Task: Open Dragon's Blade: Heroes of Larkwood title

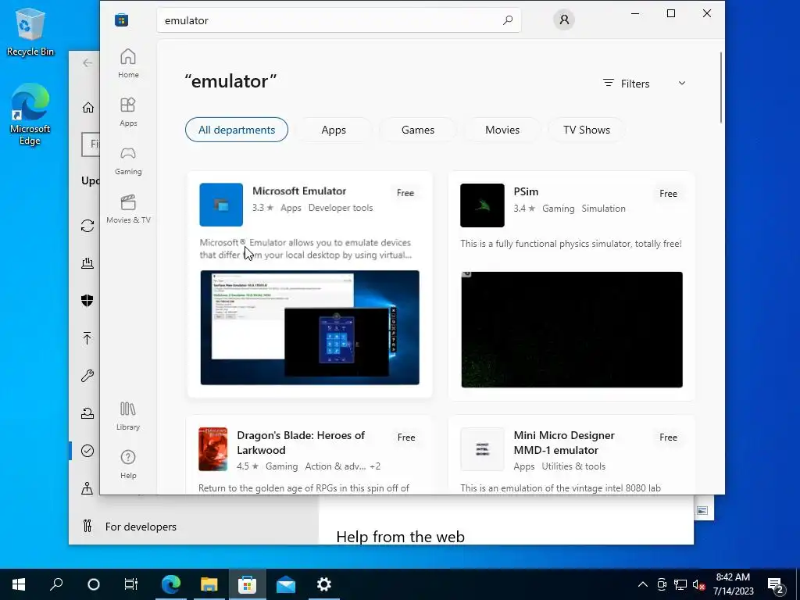Action: 301,442
